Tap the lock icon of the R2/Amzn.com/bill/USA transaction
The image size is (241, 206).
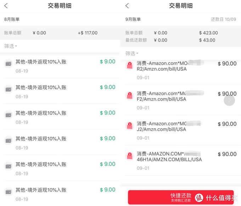pyautogui.click(x=130, y=65)
